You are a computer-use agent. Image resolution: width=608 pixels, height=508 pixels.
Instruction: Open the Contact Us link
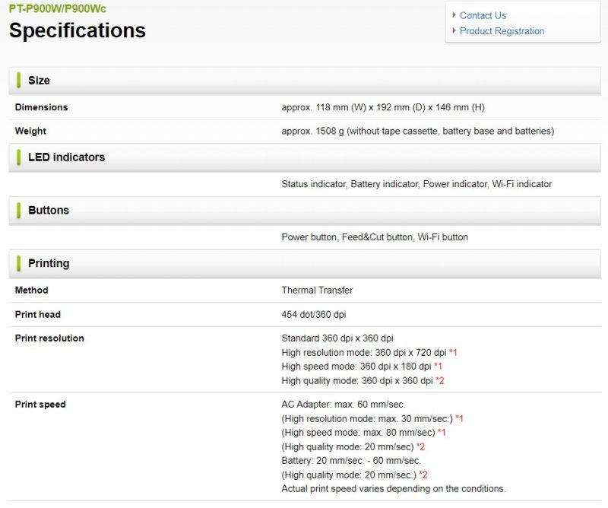click(x=483, y=15)
